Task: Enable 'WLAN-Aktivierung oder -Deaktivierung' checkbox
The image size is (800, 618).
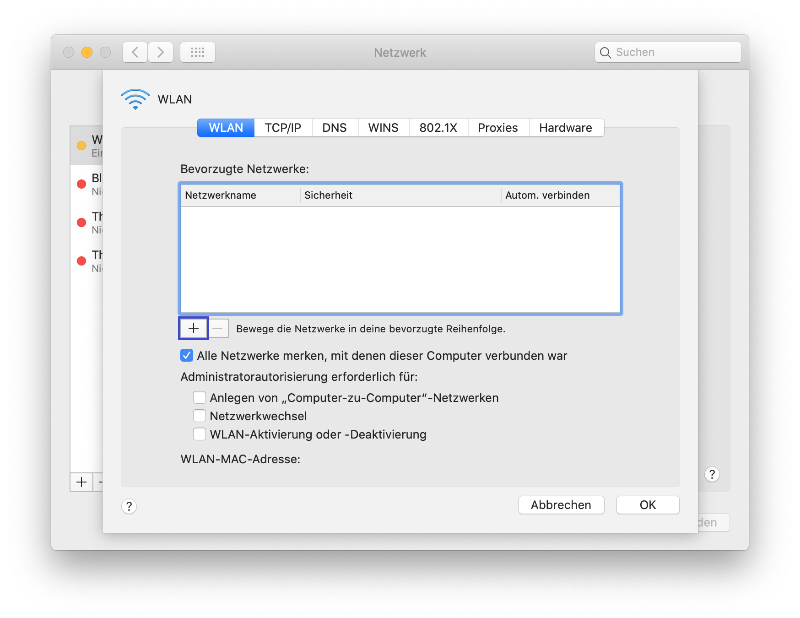Action: 200,434
